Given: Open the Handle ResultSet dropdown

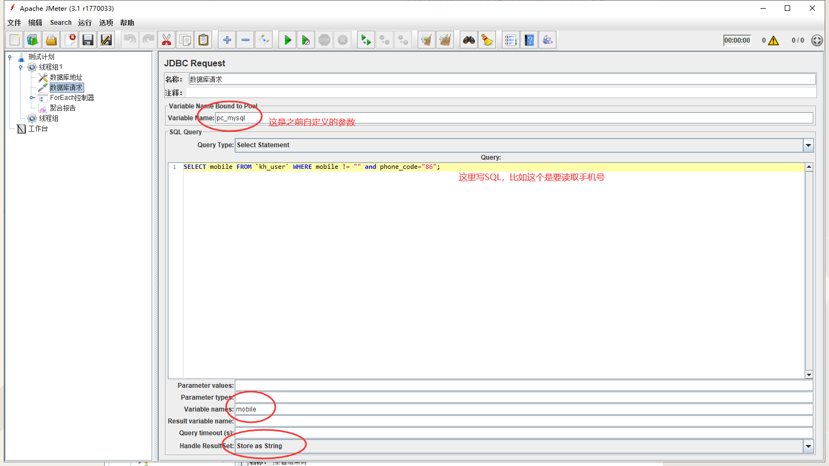Looking at the screenshot, I should tap(808, 446).
